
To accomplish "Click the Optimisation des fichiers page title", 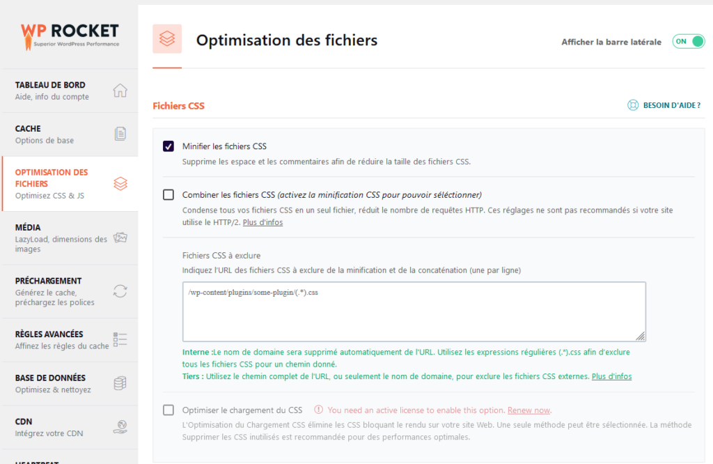I will click(x=287, y=40).
